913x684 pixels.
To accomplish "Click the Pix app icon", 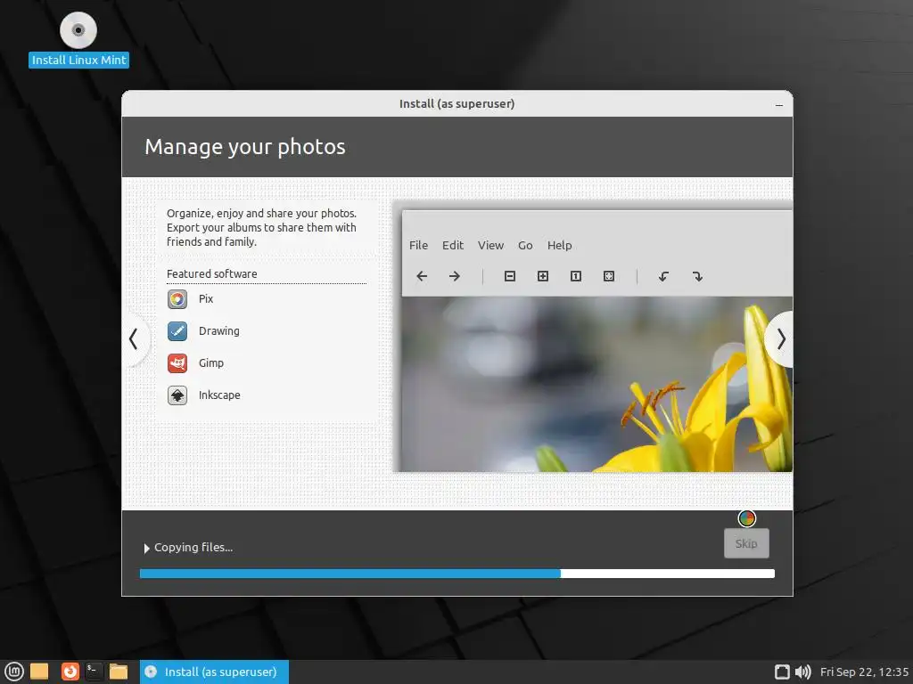I will (x=177, y=299).
